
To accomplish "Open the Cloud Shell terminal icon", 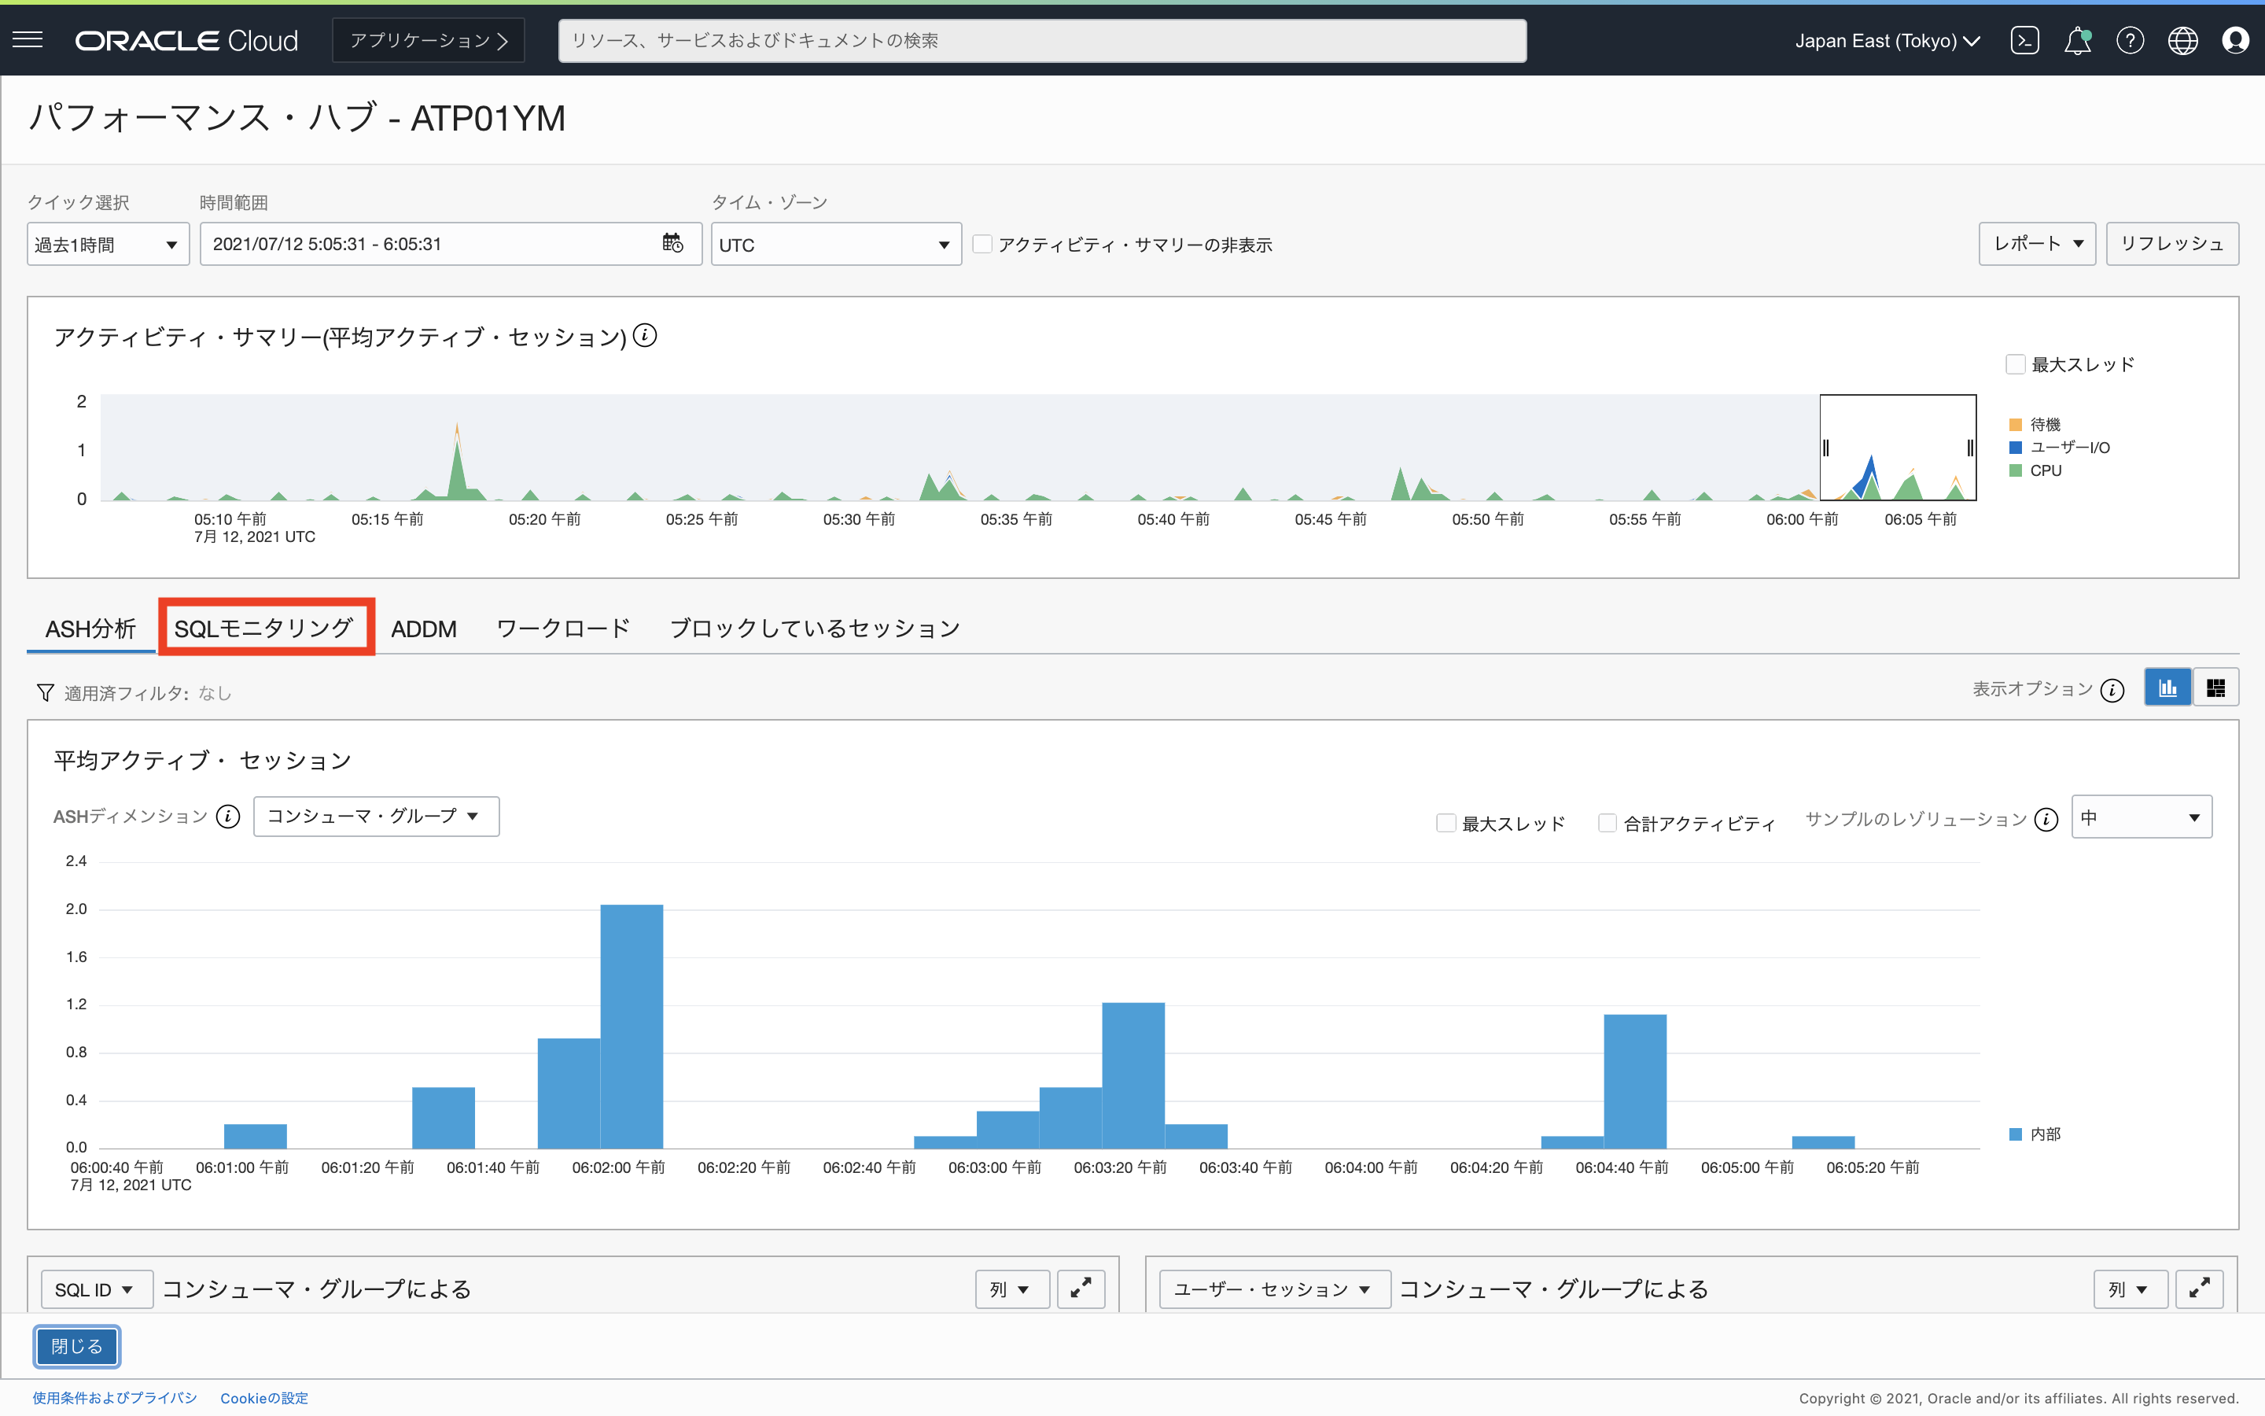I will click(x=2024, y=40).
